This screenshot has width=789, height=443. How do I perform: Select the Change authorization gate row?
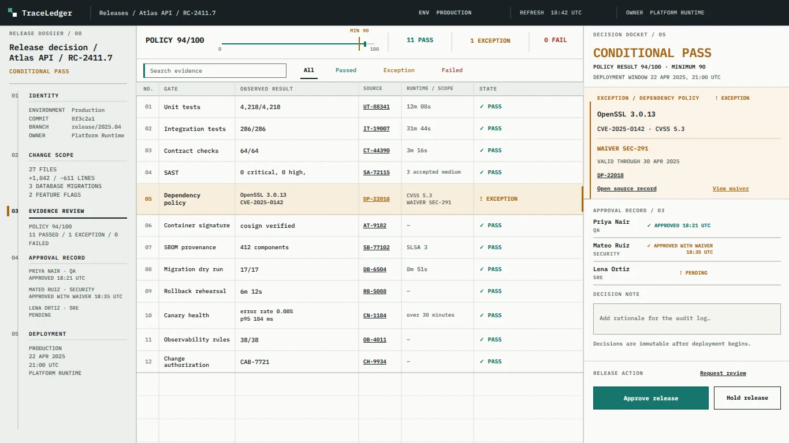coord(359,362)
